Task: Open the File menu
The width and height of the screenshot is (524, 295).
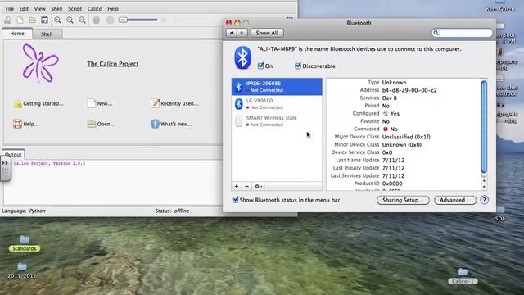Action: point(10,9)
